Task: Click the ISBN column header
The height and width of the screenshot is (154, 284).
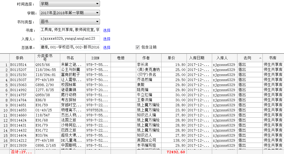Action: tap(95, 58)
